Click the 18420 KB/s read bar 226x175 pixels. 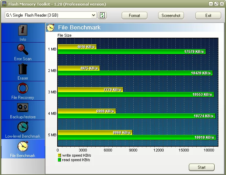(x=135, y=73)
